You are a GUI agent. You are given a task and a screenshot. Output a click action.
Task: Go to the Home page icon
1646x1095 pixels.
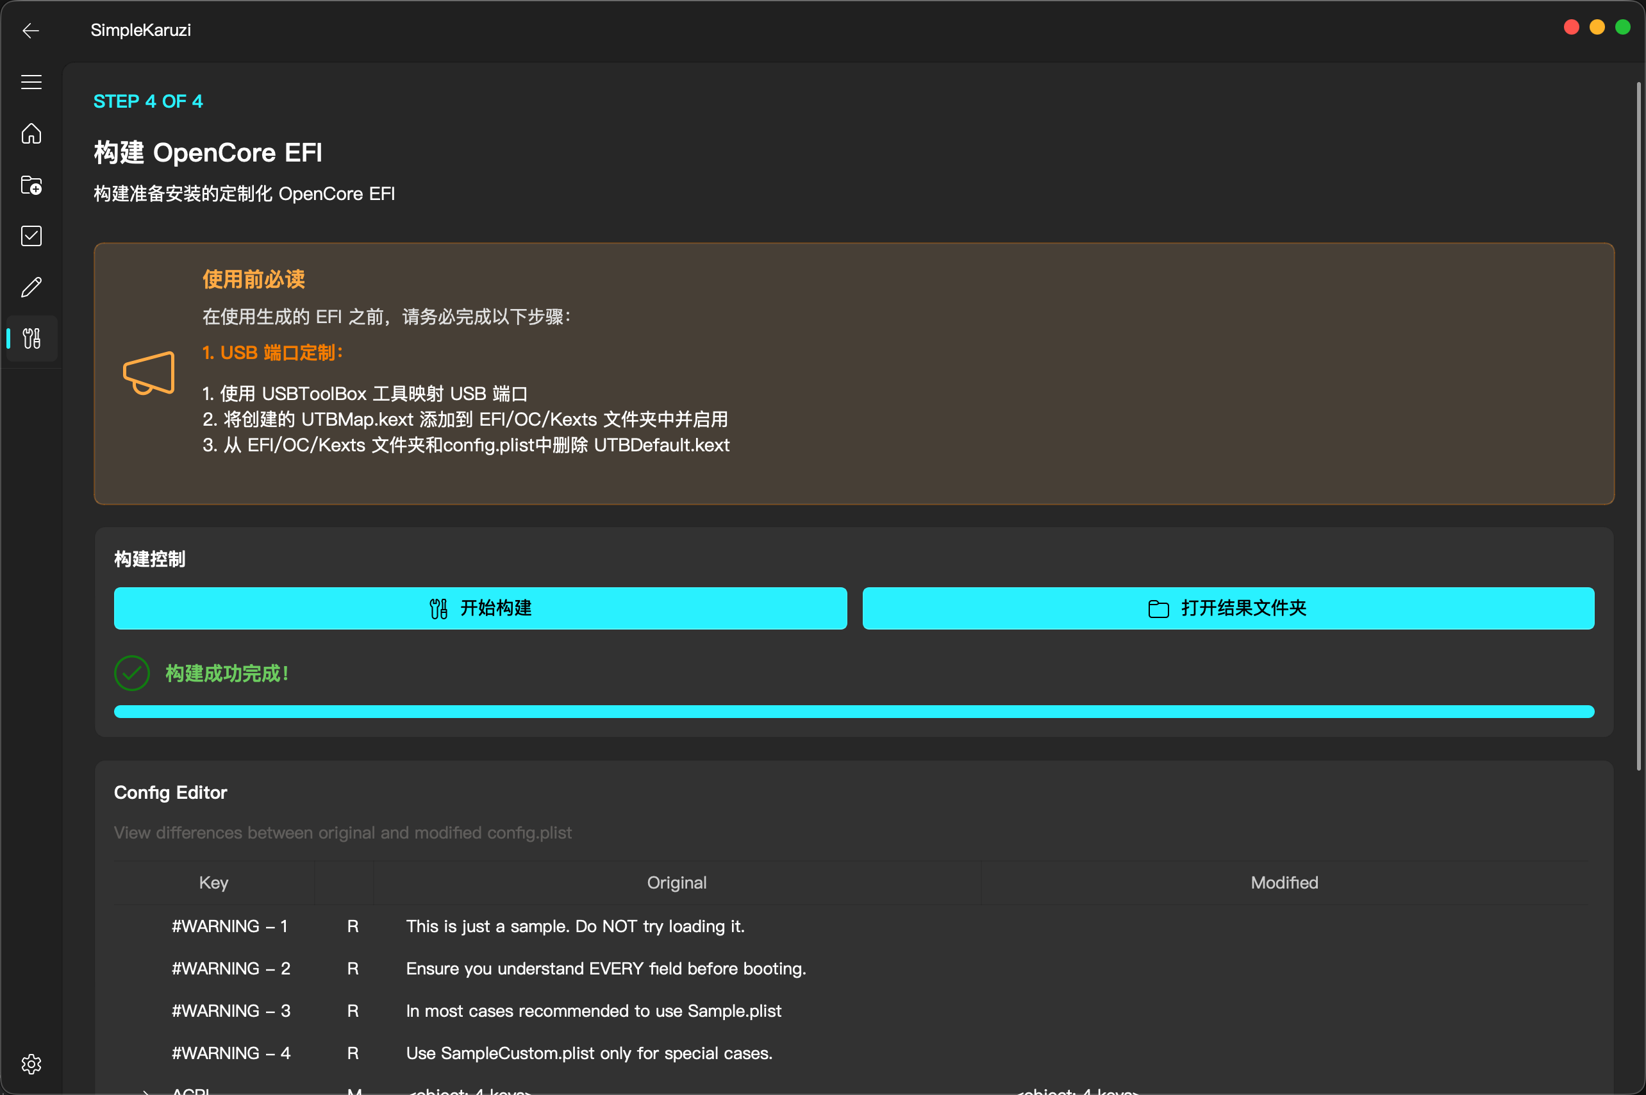pyautogui.click(x=31, y=133)
